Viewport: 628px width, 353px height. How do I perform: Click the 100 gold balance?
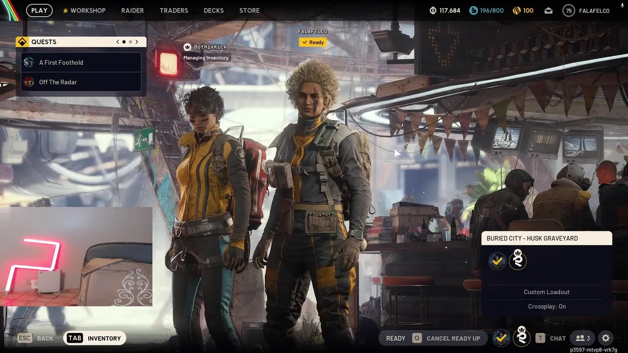tap(528, 10)
